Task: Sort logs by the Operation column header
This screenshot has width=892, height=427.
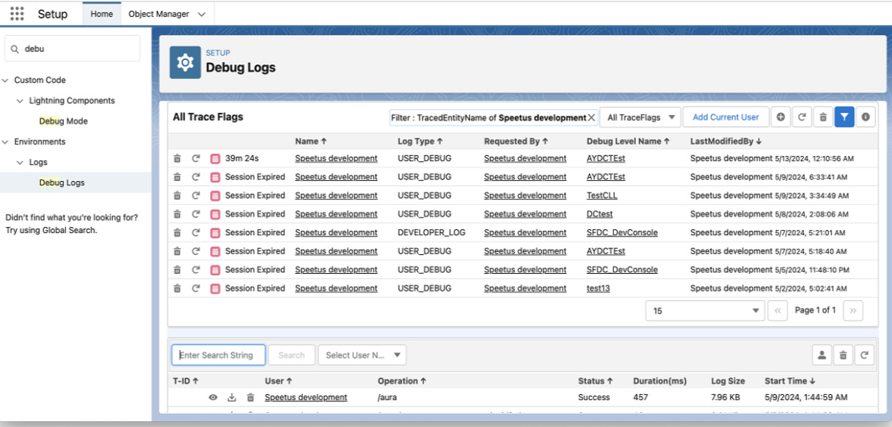Action: pyautogui.click(x=402, y=381)
